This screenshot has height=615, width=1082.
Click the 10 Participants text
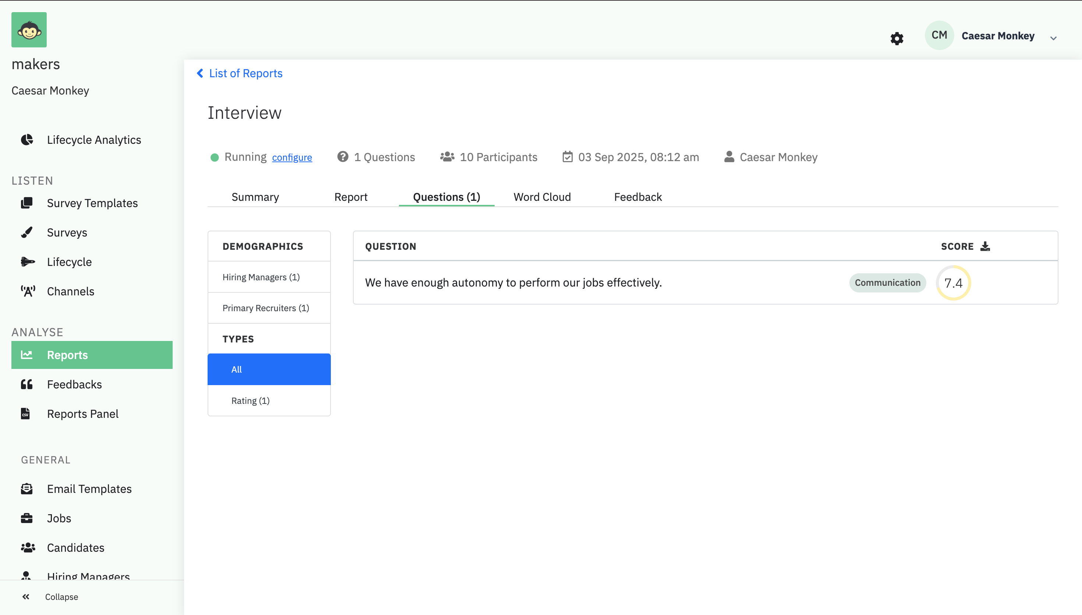click(499, 157)
